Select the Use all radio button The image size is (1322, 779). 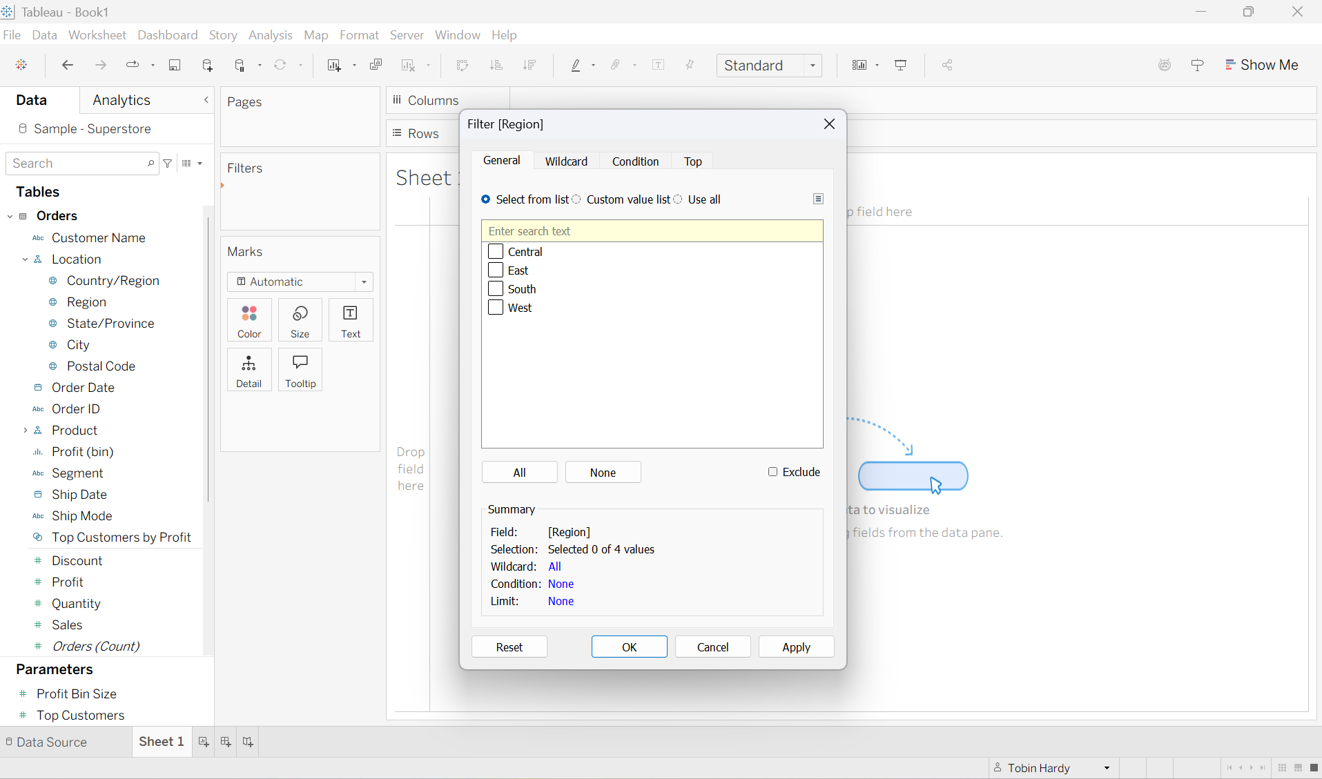pos(679,199)
